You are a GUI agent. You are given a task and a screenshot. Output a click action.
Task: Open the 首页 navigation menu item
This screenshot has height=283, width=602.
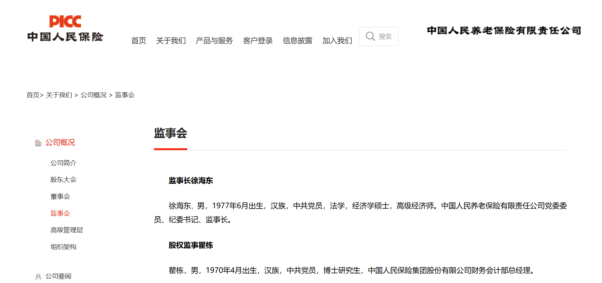pyautogui.click(x=139, y=41)
